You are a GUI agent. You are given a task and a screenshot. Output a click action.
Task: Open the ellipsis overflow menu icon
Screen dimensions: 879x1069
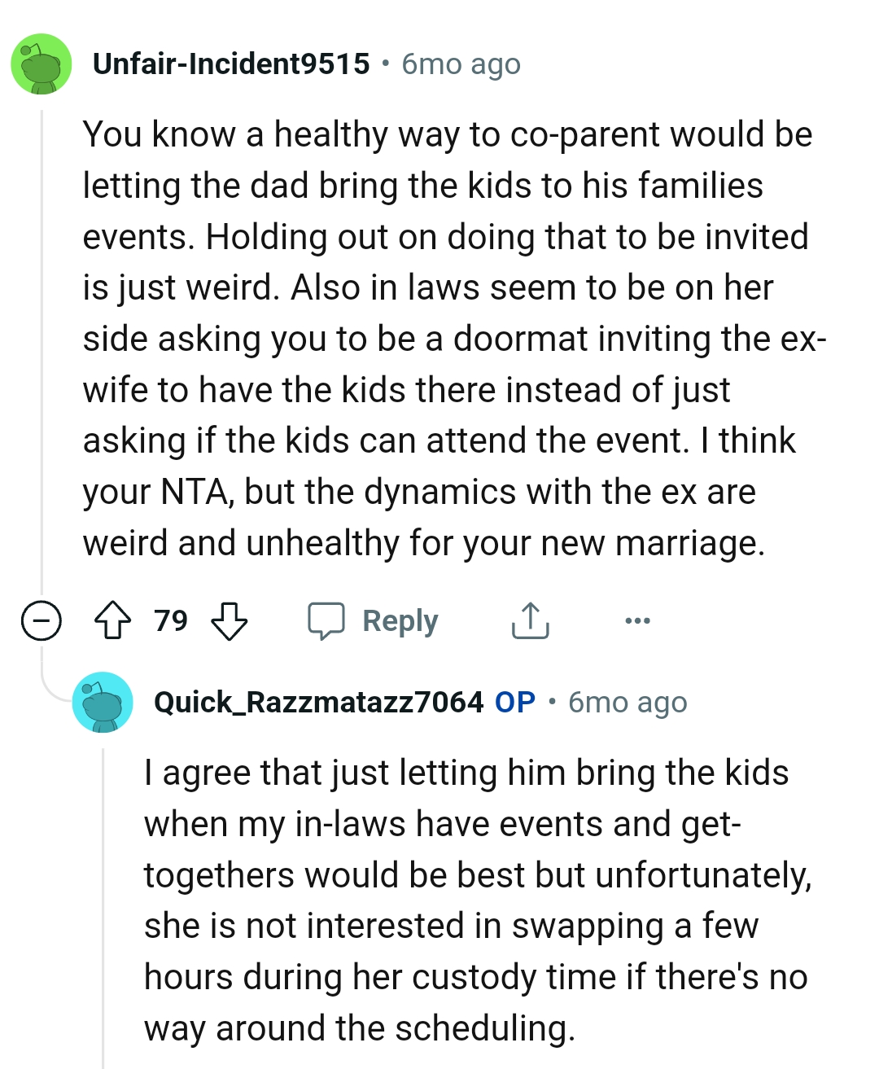637,620
